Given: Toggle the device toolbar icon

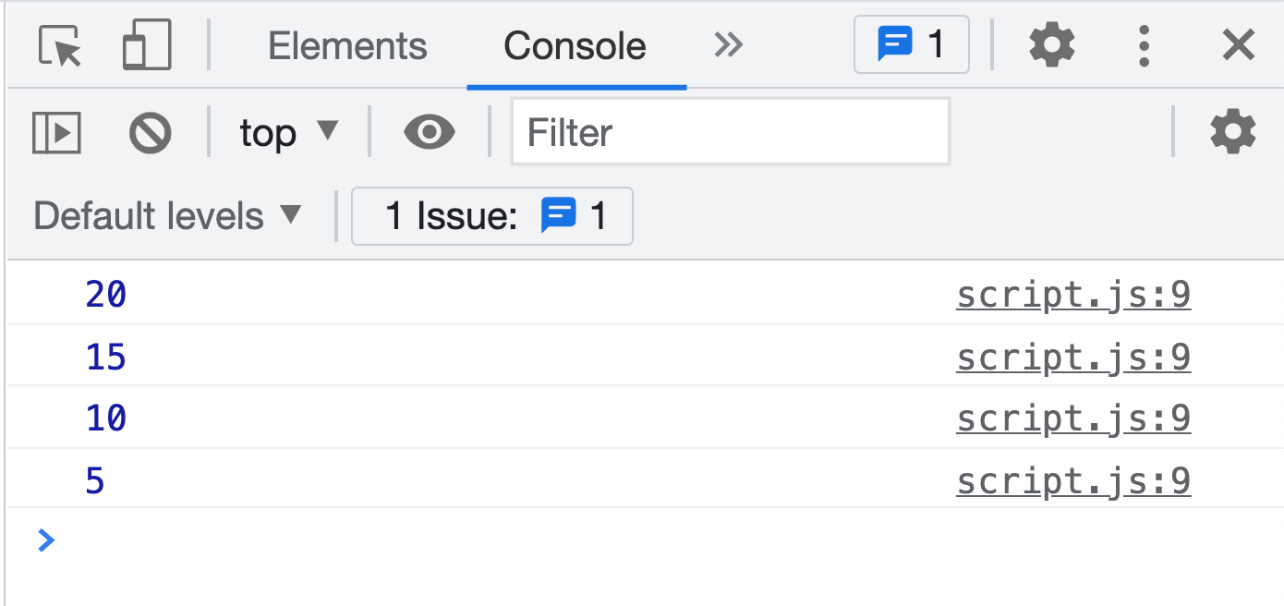Looking at the screenshot, I should click(147, 45).
